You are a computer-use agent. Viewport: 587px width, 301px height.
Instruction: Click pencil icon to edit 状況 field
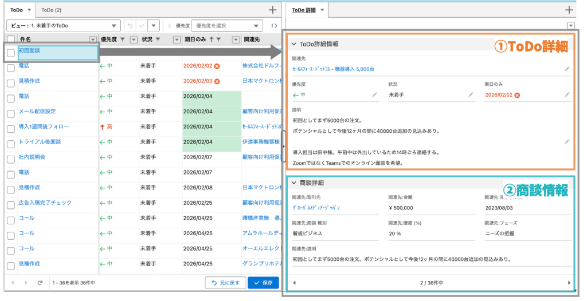471,95
